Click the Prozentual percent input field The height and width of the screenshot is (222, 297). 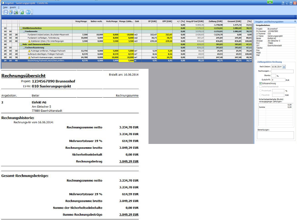(x=278, y=91)
